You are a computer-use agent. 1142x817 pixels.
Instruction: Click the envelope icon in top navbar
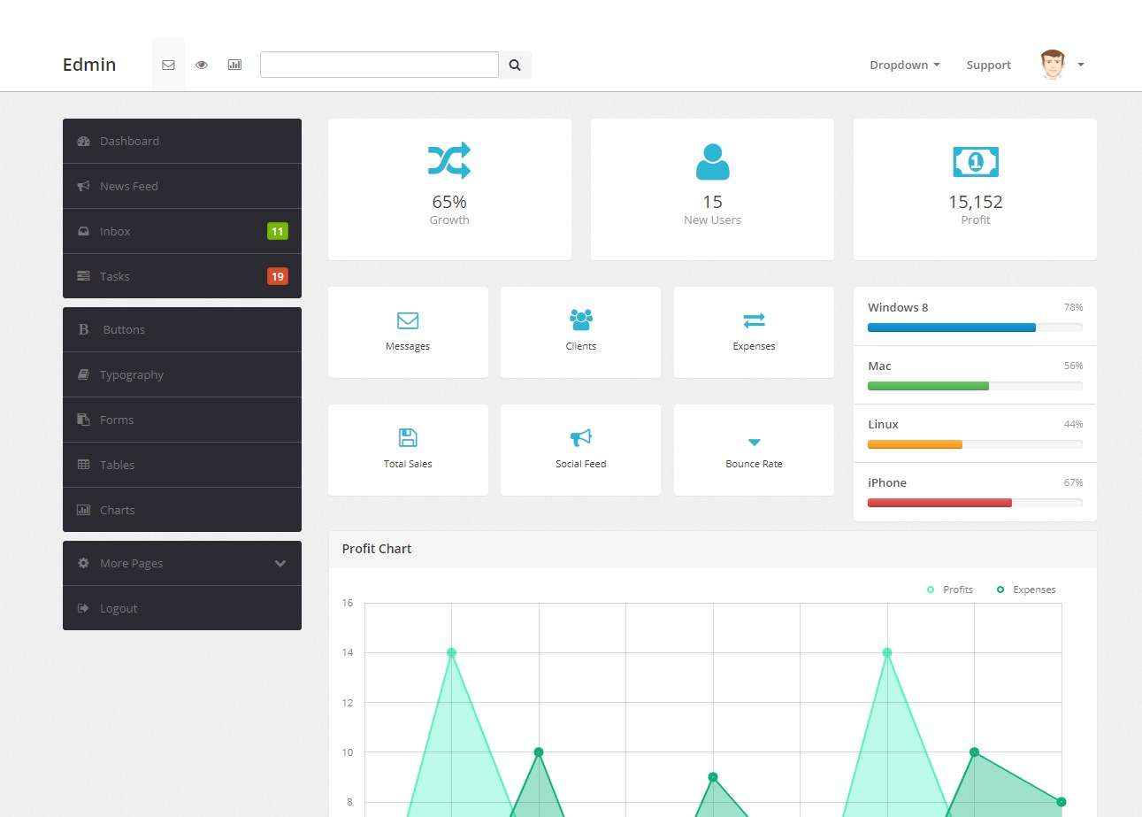click(168, 65)
